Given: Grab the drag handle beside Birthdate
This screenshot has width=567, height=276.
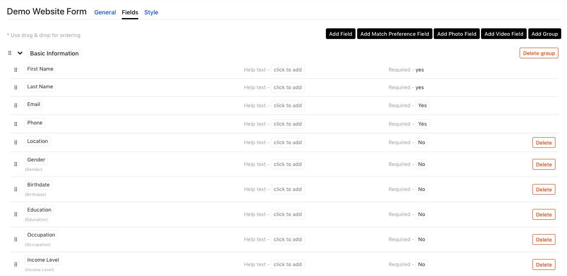Looking at the screenshot, I should click(16, 189).
